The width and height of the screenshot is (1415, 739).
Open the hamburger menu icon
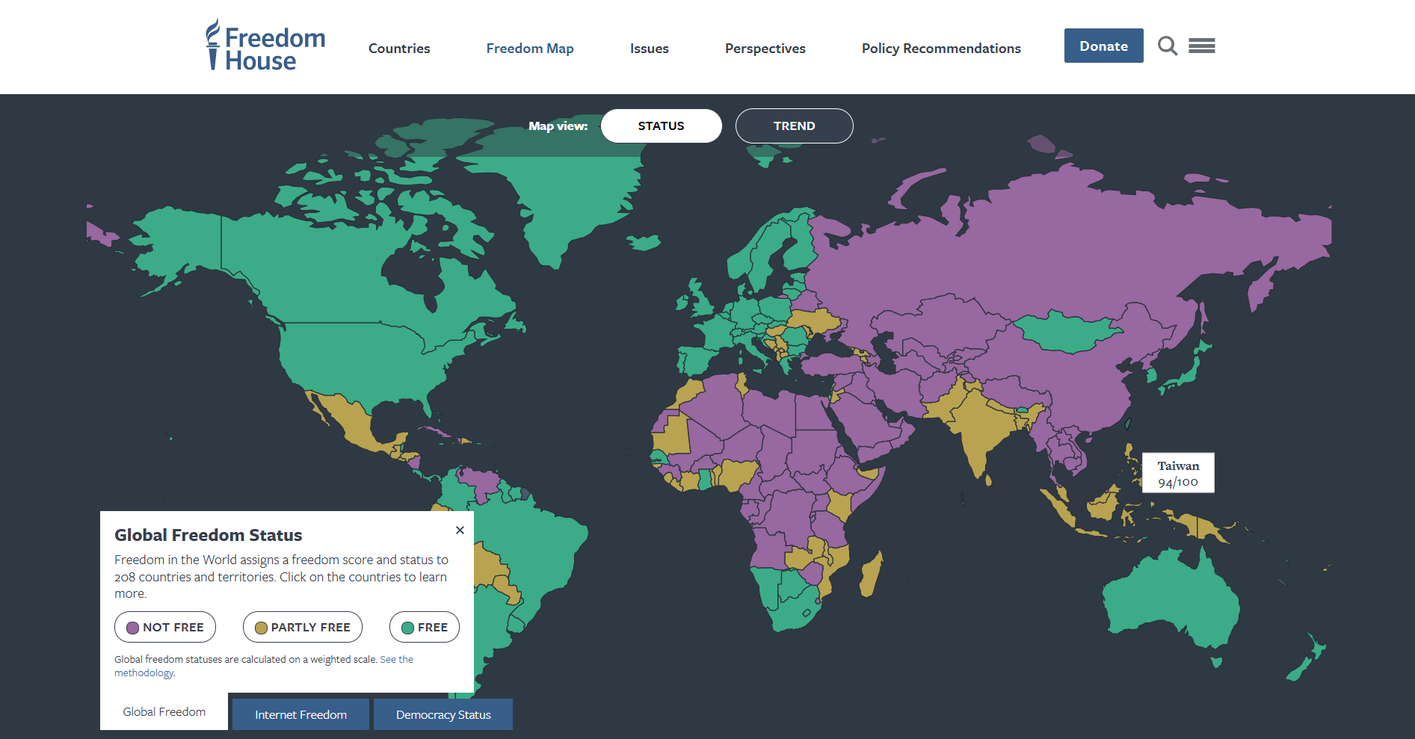pos(1201,46)
